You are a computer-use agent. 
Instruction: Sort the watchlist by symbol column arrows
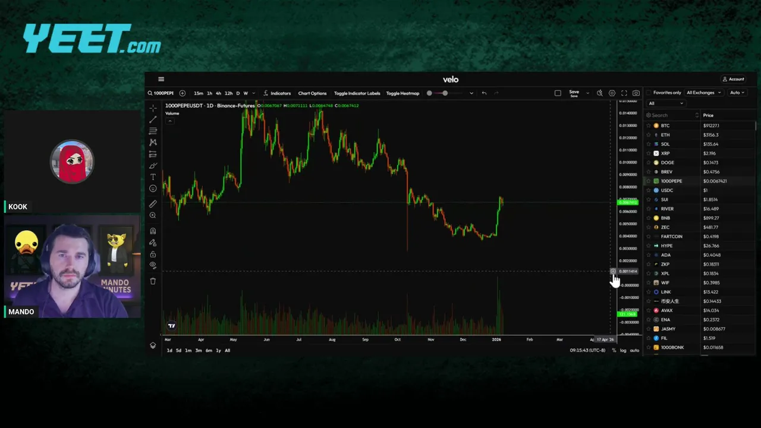[696, 115]
